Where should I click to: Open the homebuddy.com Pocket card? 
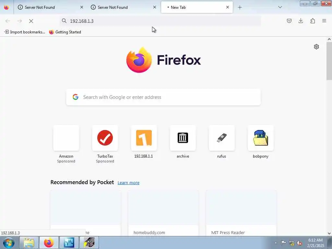point(163,213)
